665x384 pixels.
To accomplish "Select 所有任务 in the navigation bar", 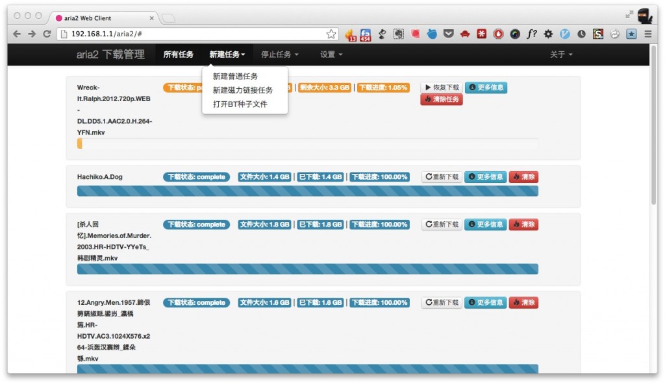I will click(178, 54).
